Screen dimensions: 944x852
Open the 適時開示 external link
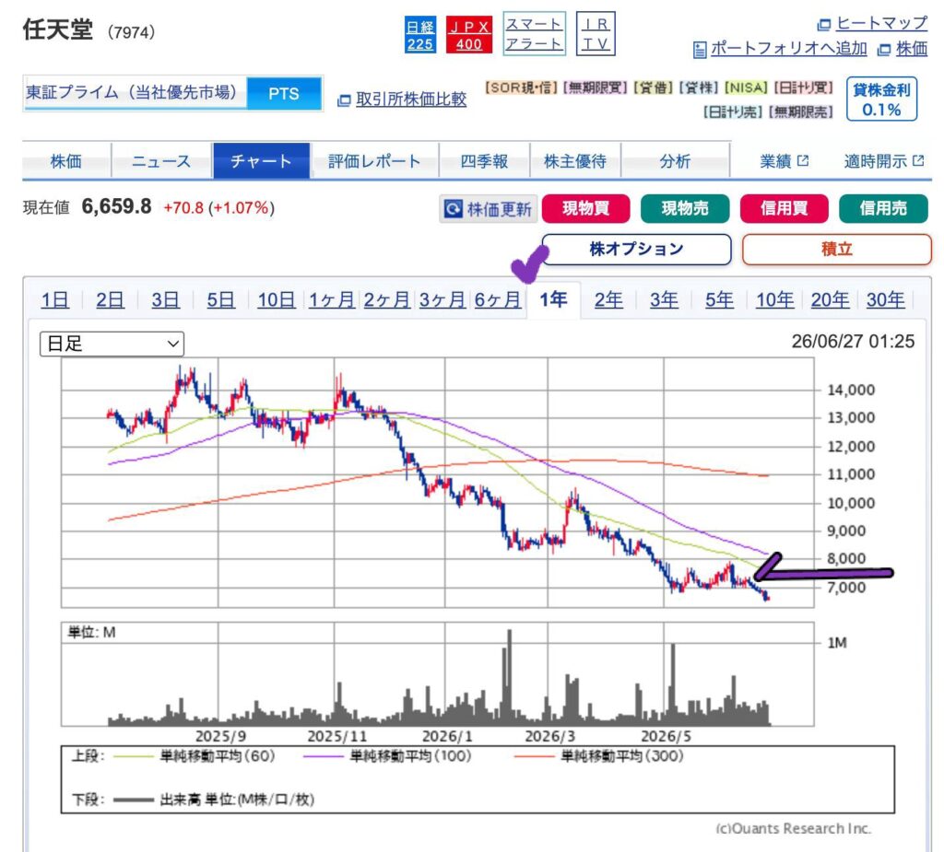click(x=884, y=161)
